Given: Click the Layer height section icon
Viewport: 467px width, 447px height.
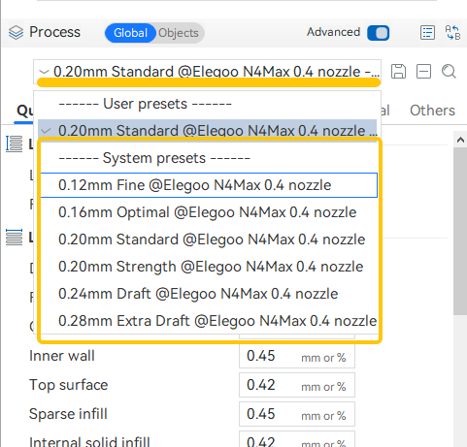Looking at the screenshot, I should coord(15,144).
